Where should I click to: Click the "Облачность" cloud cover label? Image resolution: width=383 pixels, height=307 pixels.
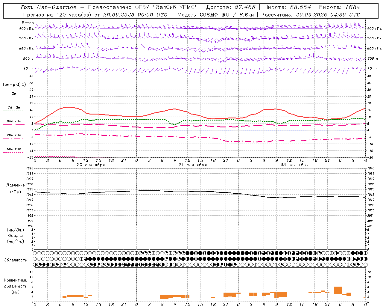[x=15, y=260]
